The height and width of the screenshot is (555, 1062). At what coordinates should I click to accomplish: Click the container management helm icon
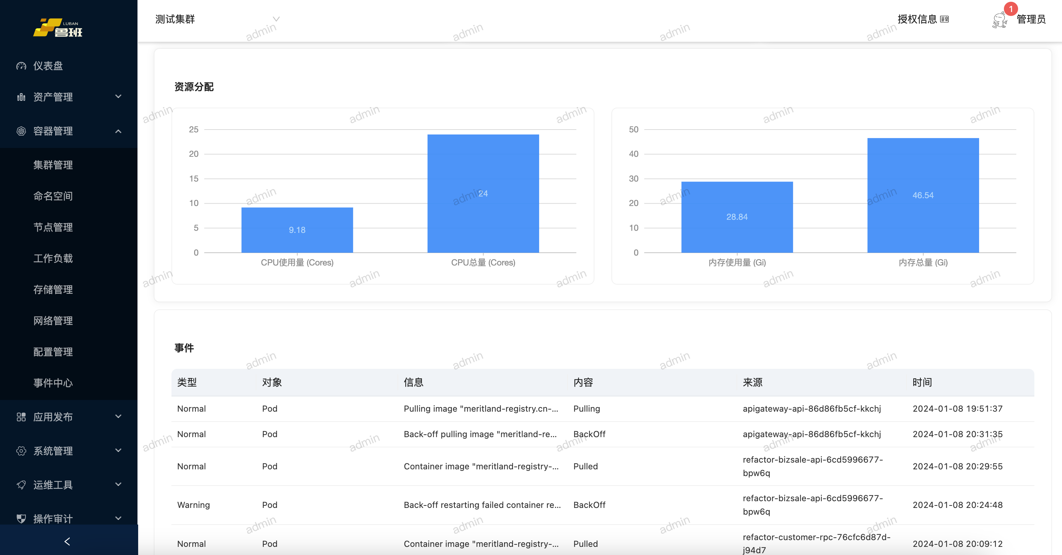tap(21, 131)
